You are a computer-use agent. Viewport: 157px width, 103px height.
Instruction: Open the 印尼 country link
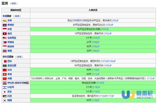[10, 29]
